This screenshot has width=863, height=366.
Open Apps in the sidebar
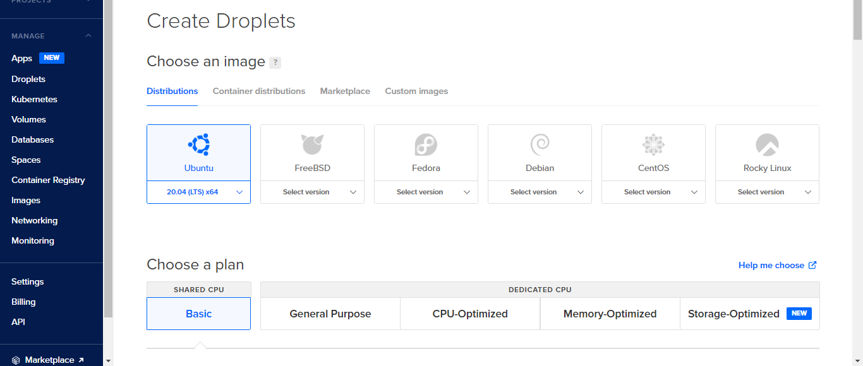pos(21,58)
